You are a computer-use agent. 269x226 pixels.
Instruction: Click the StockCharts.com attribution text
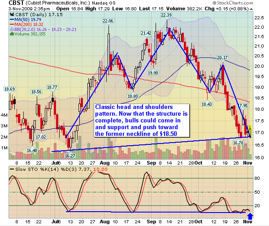point(233,3)
